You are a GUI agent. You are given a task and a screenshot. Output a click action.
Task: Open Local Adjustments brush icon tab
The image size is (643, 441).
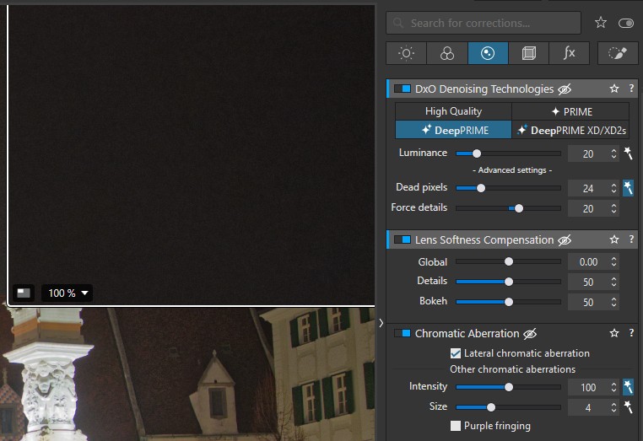[618, 53]
